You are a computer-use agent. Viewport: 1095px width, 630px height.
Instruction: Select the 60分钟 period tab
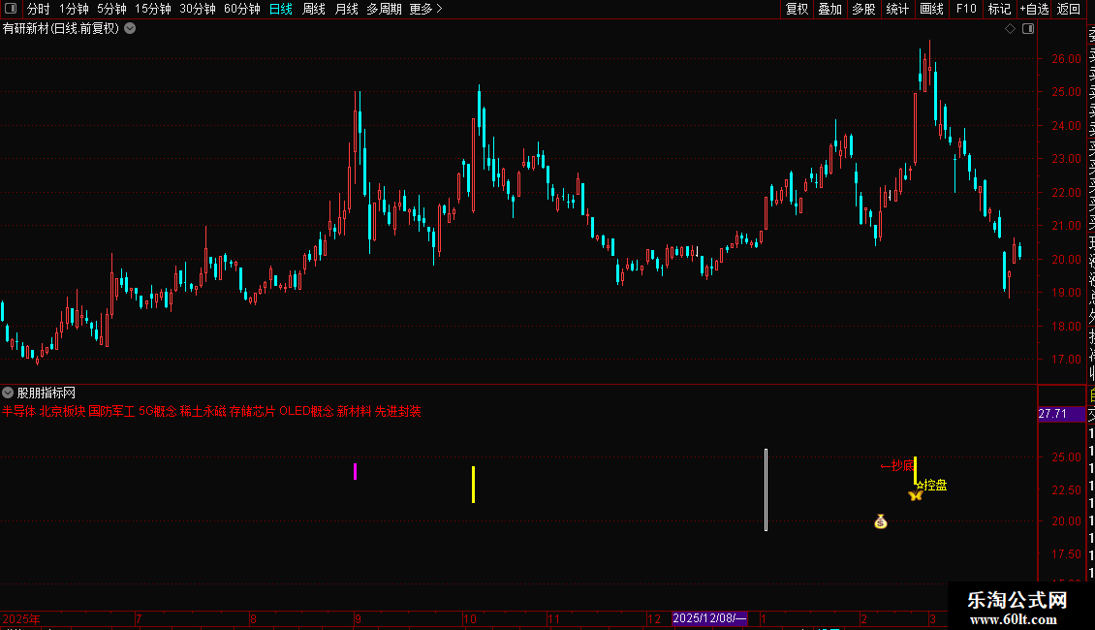click(242, 9)
